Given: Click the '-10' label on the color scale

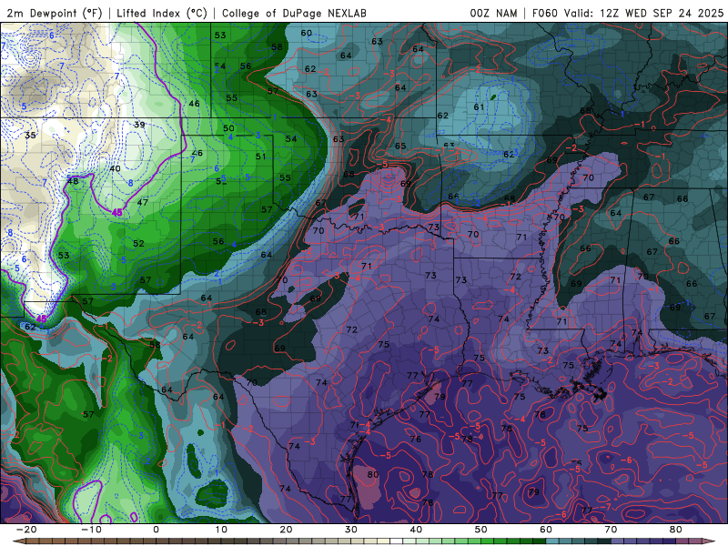Looking at the screenshot, I should (91, 530).
